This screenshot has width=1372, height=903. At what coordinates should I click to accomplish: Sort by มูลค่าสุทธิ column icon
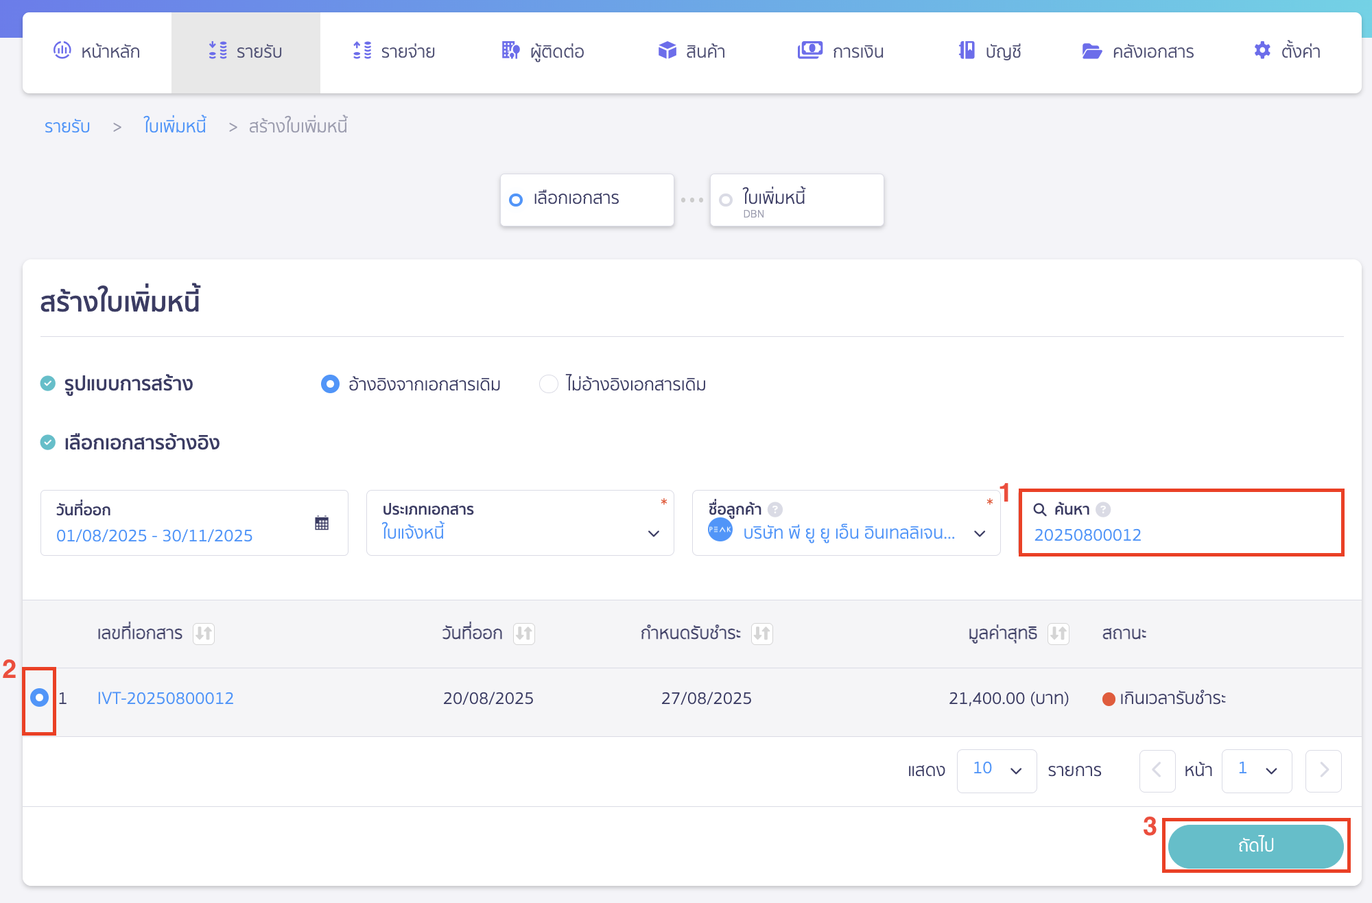1058,633
